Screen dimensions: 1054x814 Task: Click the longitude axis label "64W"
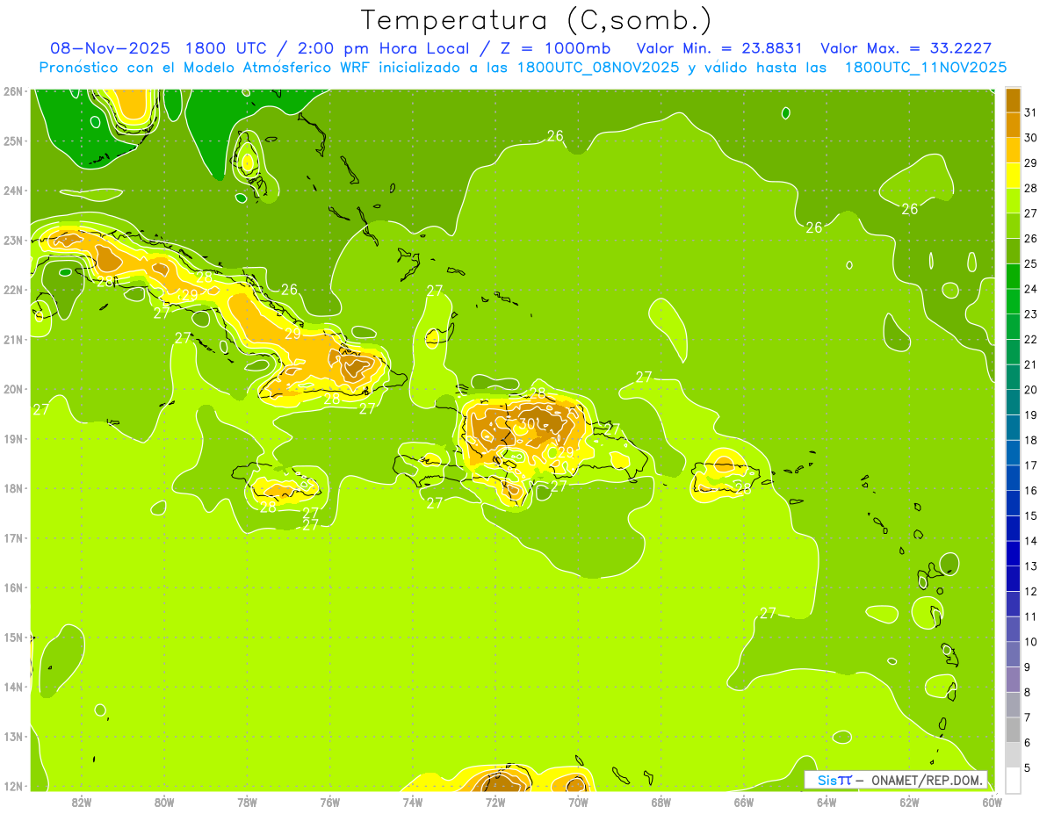(827, 802)
